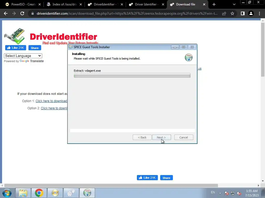The height and width of the screenshot is (198, 265).
Task: Click the DriverIdentifier logo image
Action: click(x=51, y=36)
